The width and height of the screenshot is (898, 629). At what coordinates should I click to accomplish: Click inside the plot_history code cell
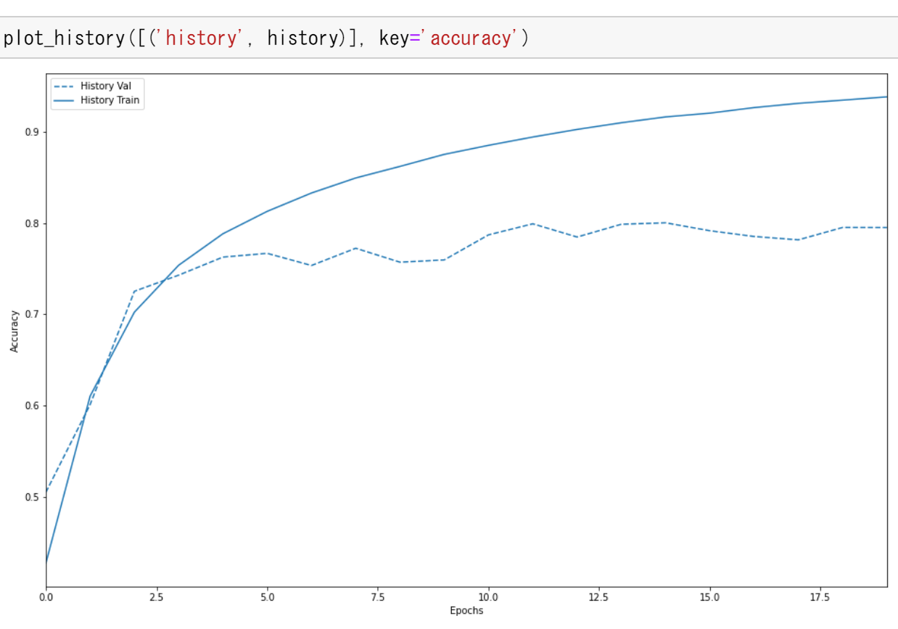pos(653,38)
